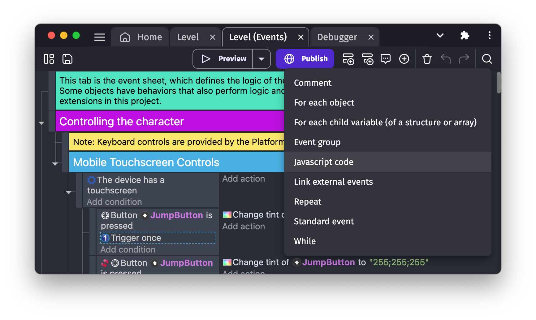This screenshot has width=536, height=320.
Task: Open search with the magnifier icon
Action: pyautogui.click(x=486, y=59)
